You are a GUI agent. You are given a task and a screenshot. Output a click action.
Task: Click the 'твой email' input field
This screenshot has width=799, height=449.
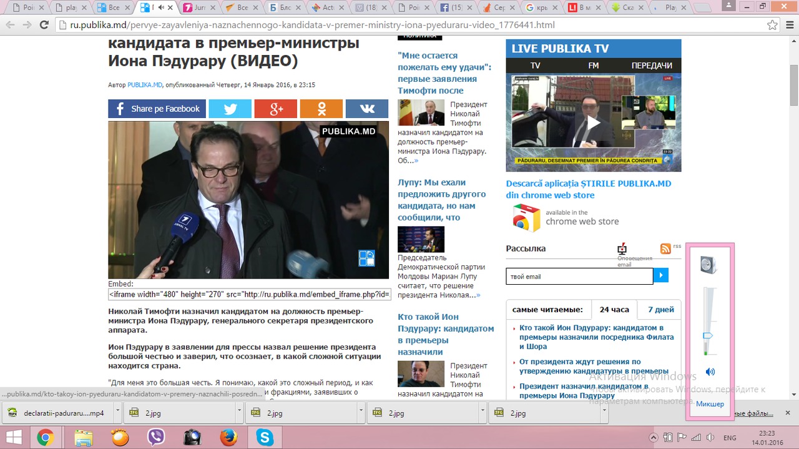click(x=579, y=276)
